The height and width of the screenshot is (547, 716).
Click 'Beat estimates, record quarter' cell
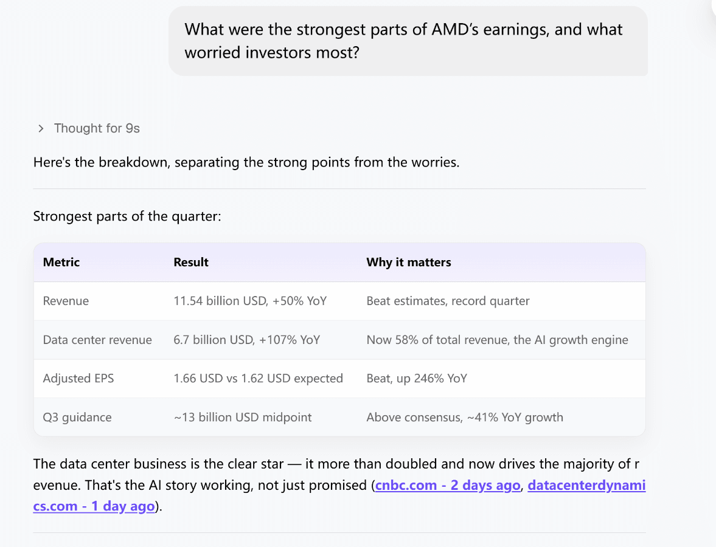(x=448, y=301)
